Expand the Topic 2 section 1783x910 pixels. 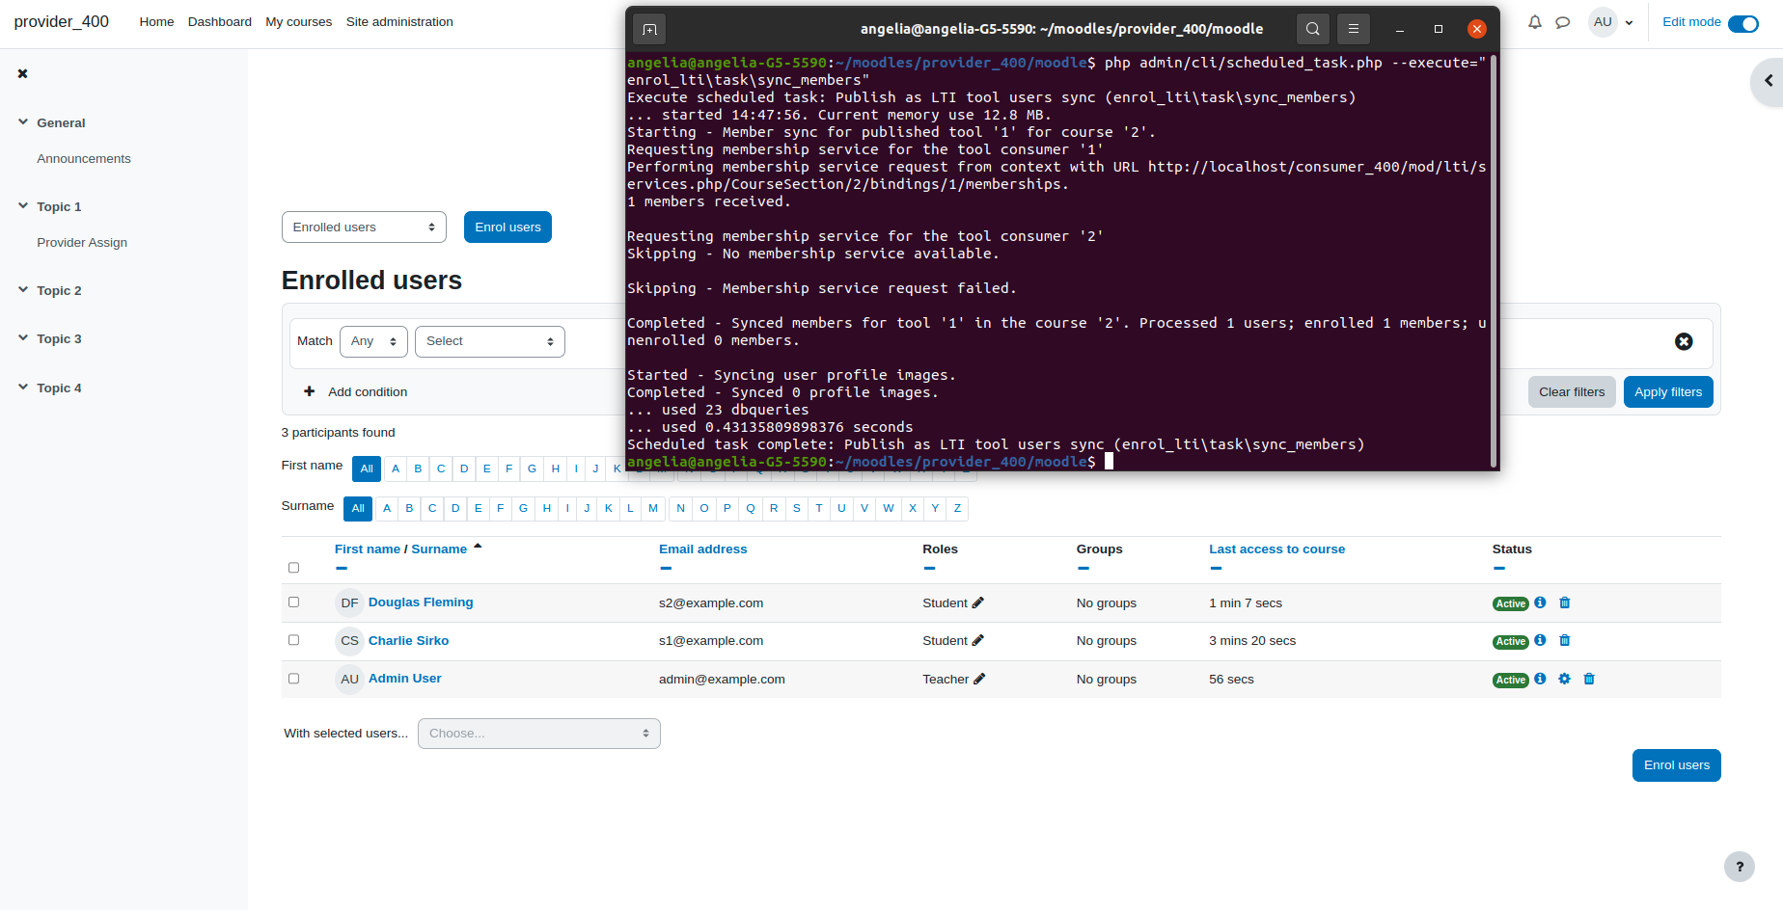click(23, 289)
